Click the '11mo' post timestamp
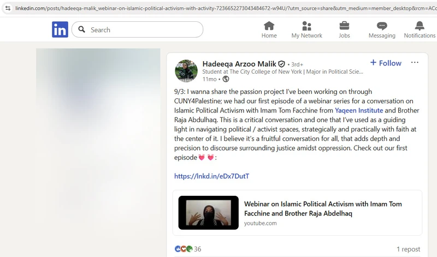 209,79
